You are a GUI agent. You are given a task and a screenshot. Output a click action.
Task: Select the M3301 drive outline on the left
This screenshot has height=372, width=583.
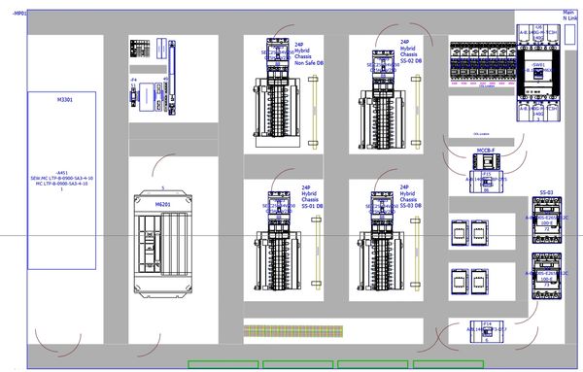62,181
